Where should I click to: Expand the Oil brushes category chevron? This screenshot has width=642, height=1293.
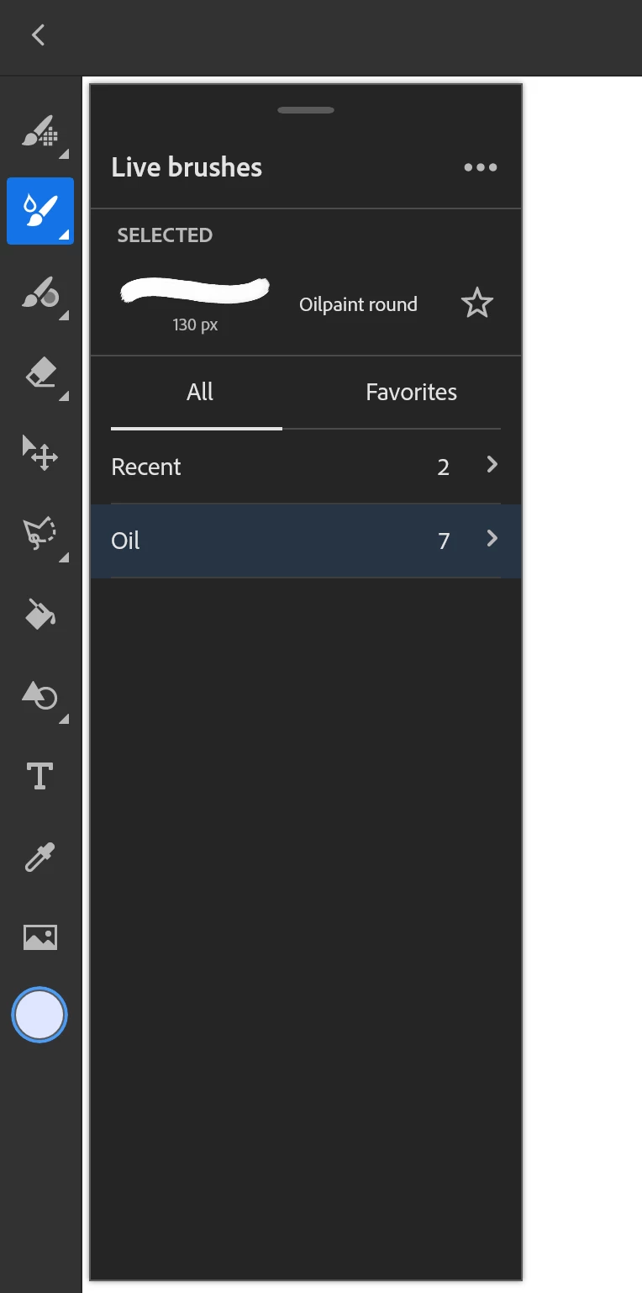click(x=492, y=539)
